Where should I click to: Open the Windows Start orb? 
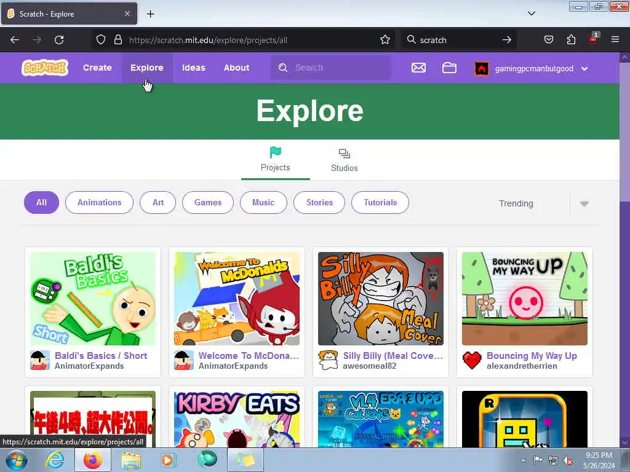click(x=17, y=460)
